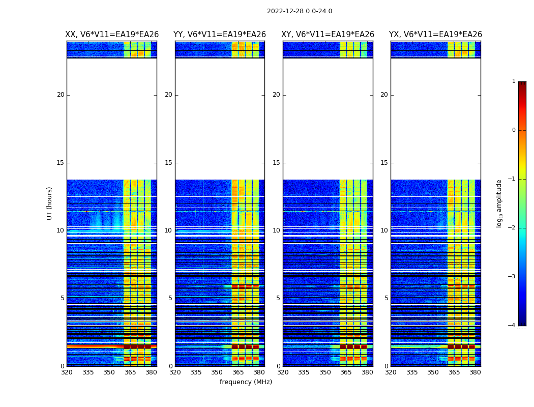Click the dark blue bottom of colorbar
Viewport: 534px width, 407px height.
click(522, 323)
